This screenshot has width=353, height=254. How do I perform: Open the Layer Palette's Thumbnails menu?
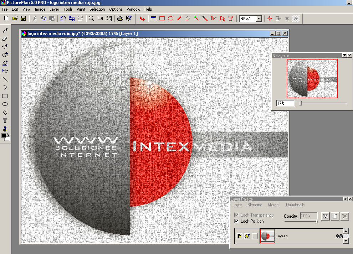coord(295,205)
